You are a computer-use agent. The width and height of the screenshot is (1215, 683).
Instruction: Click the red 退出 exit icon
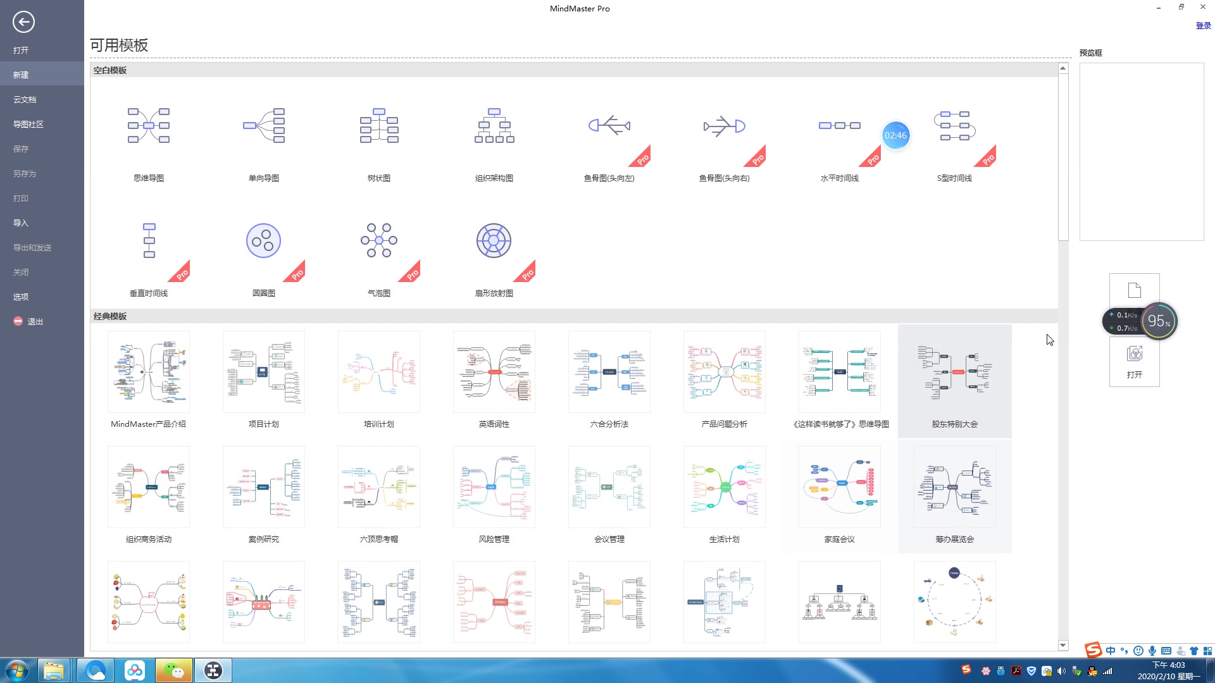(18, 321)
